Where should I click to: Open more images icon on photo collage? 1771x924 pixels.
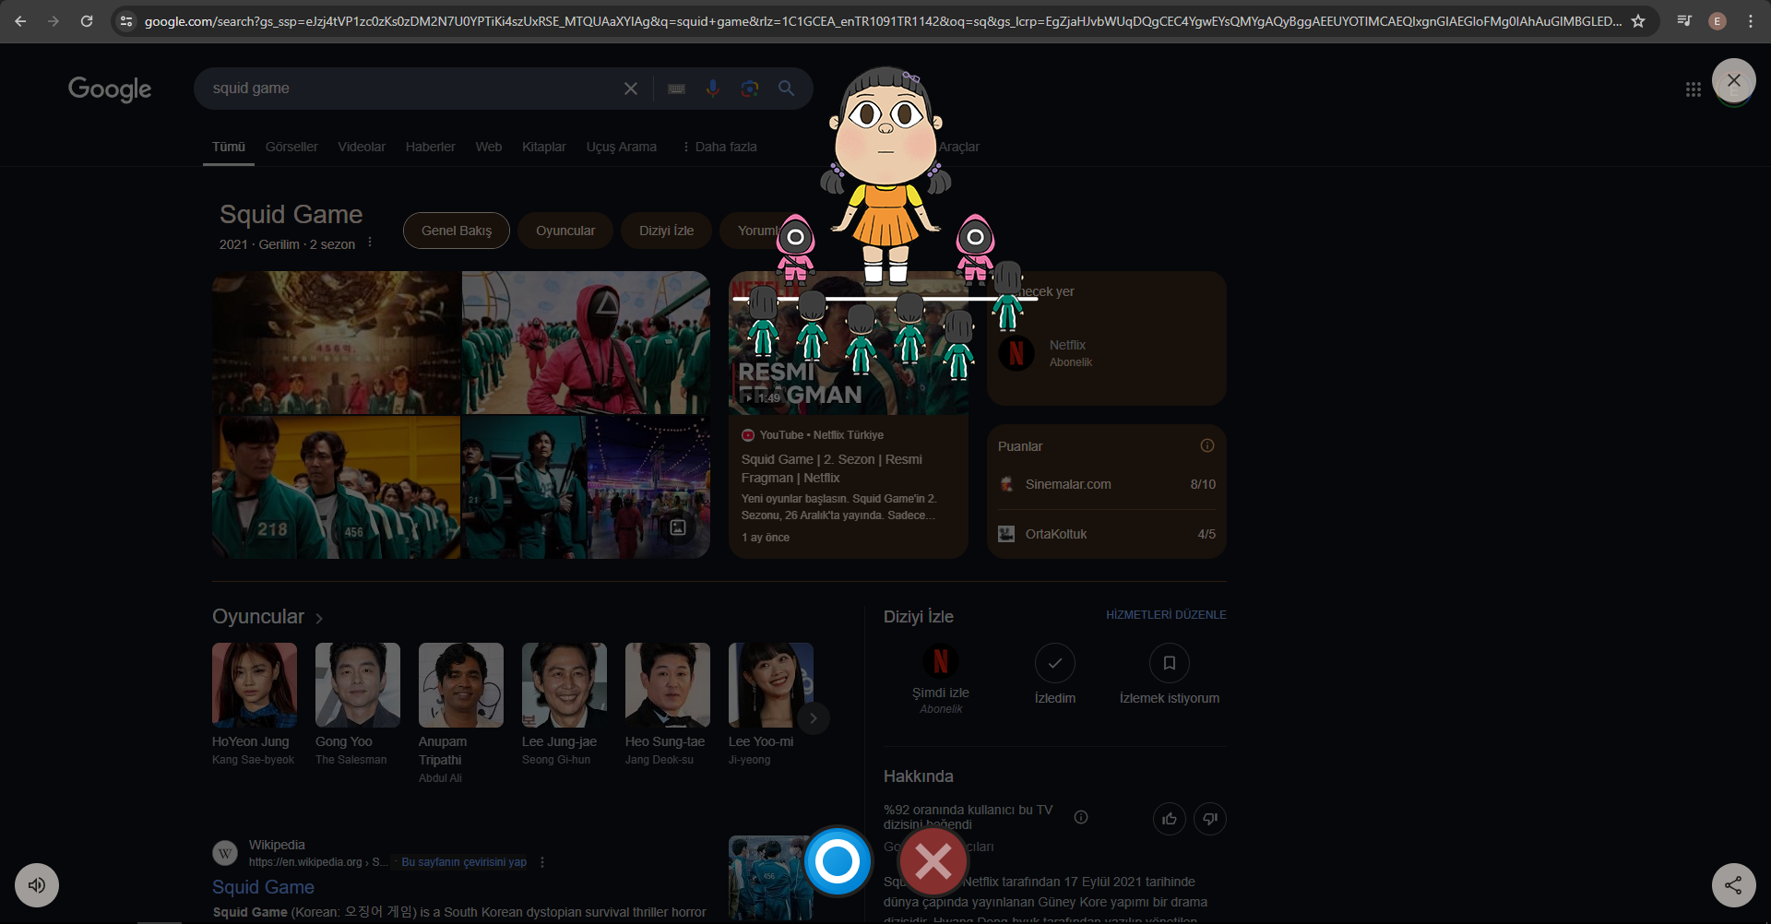(x=678, y=527)
